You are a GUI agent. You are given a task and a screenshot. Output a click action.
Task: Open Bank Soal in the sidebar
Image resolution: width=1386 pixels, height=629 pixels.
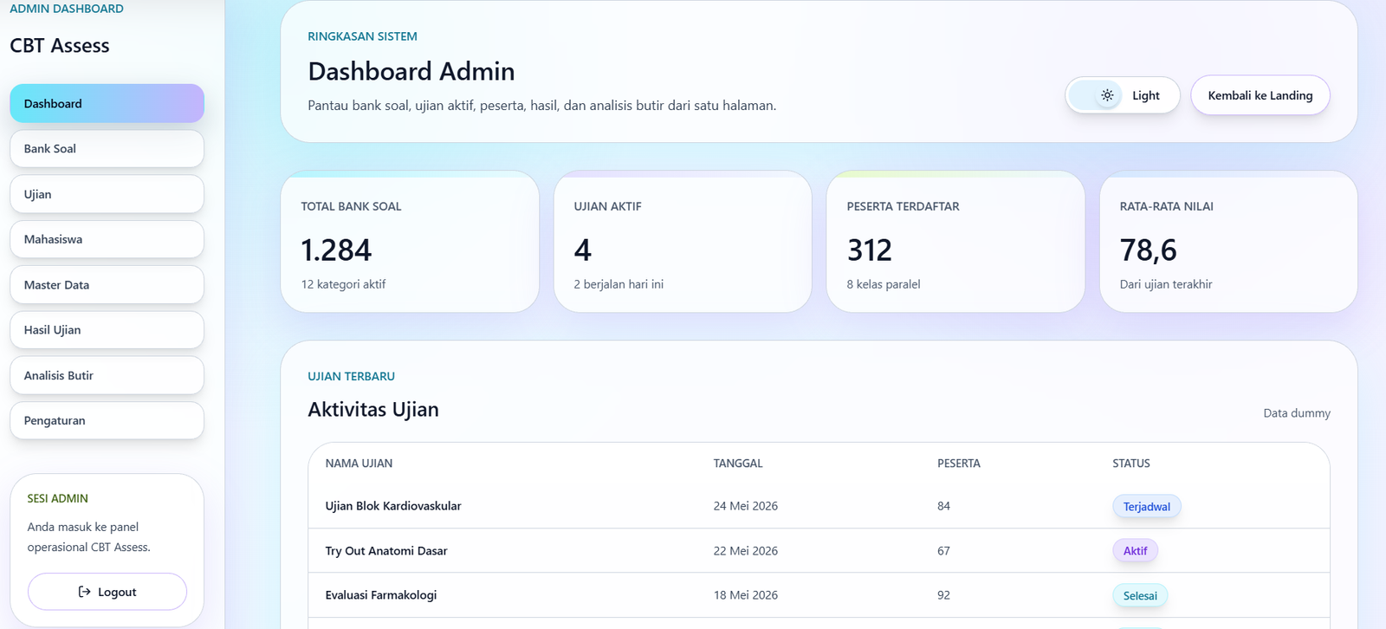[107, 149]
